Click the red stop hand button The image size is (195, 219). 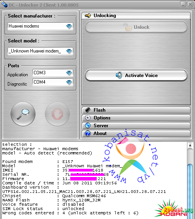(57, 114)
